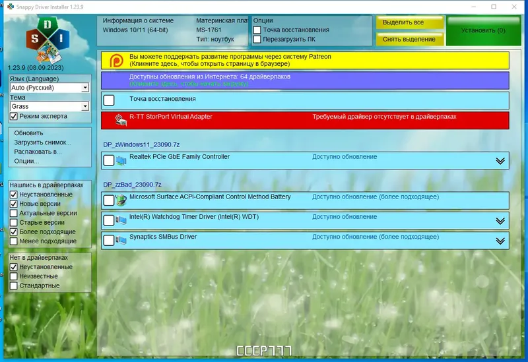The height and width of the screenshot is (362, 528).
Task: Open the Тема Grass dropdown
Action: point(49,107)
